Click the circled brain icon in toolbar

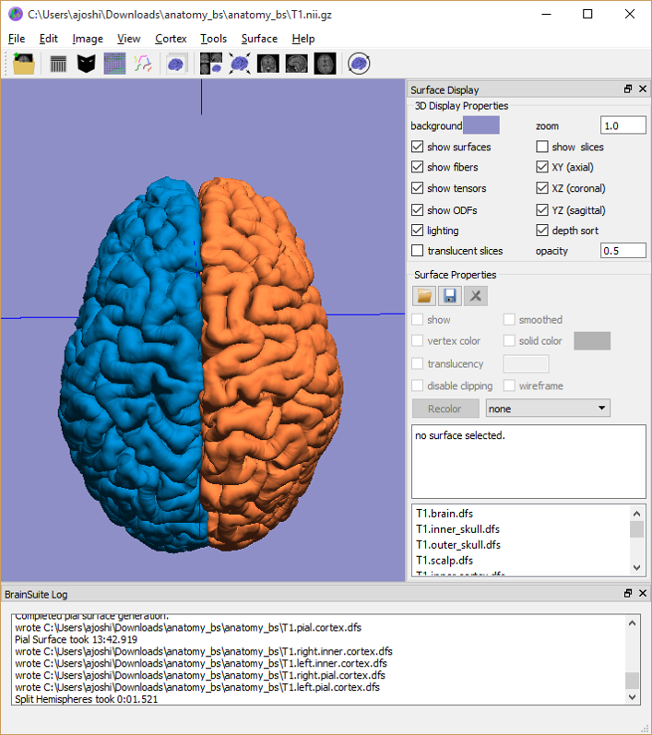pos(360,64)
